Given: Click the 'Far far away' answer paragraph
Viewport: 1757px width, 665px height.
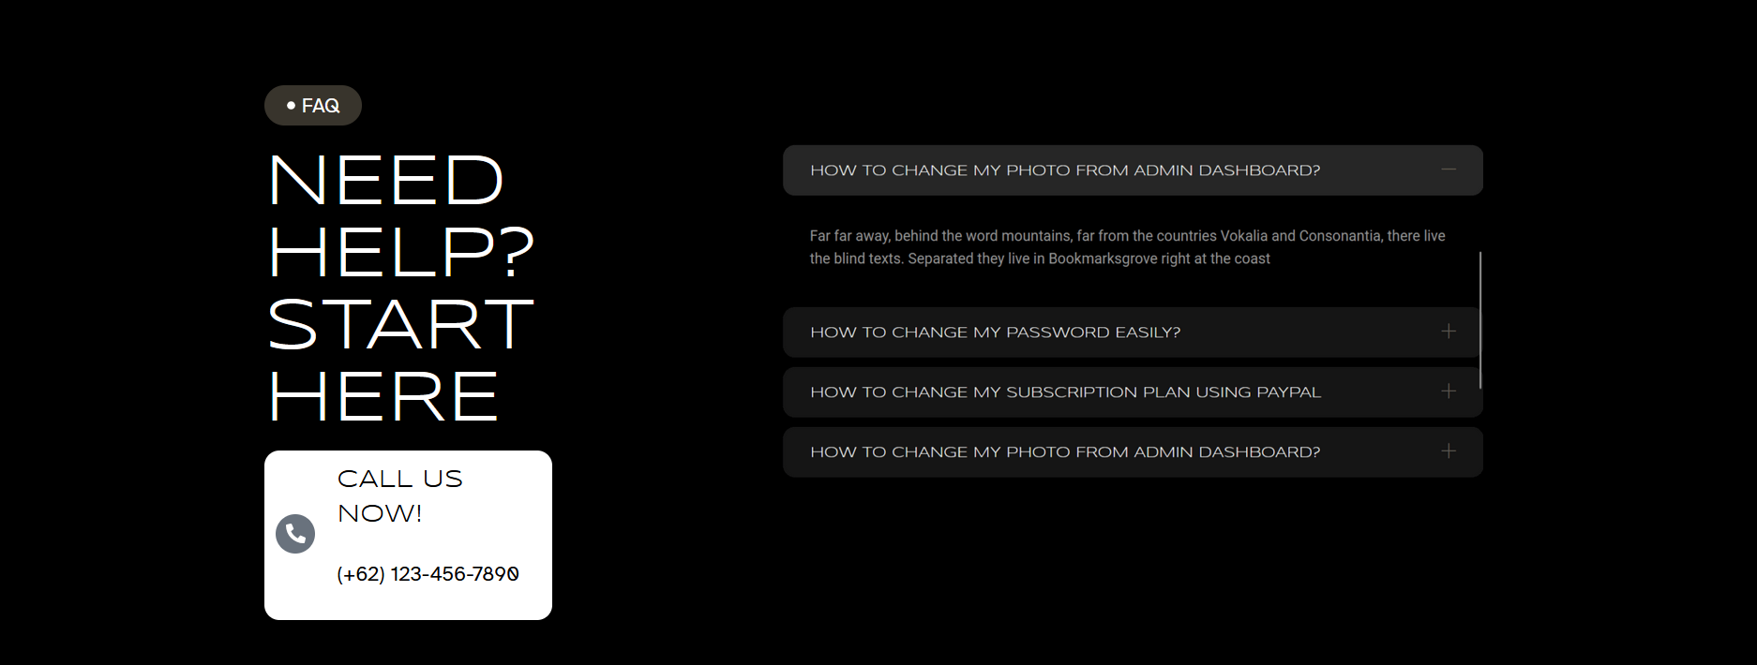Looking at the screenshot, I should 1128,247.
